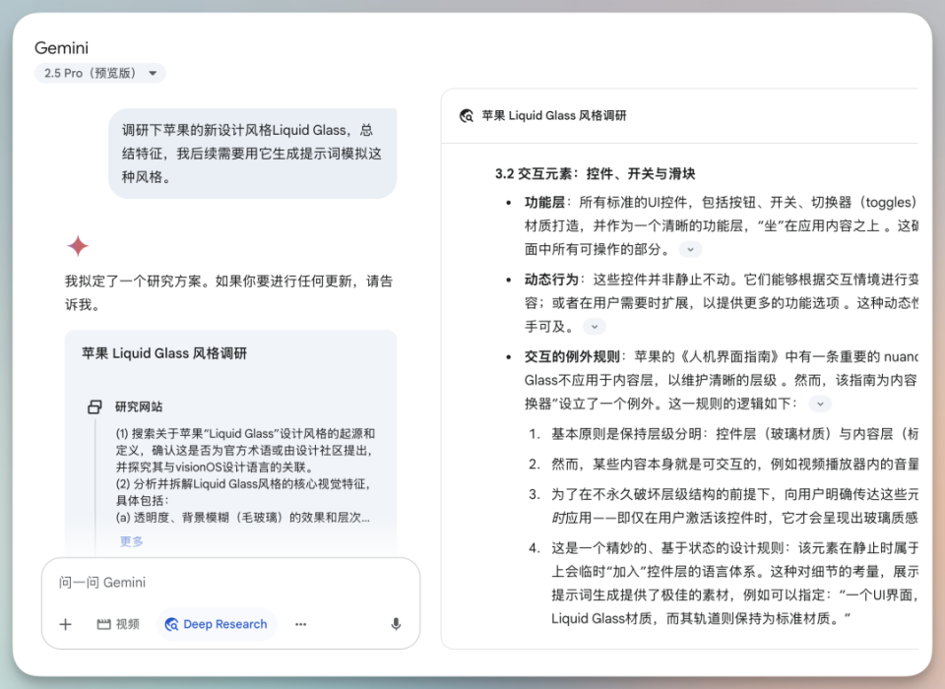Click the 更多 link in research plan
Screen dimensions: 945x689
(131, 540)
